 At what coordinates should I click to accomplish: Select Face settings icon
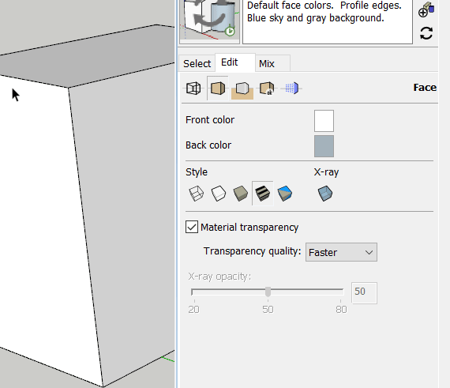point(218,89)
